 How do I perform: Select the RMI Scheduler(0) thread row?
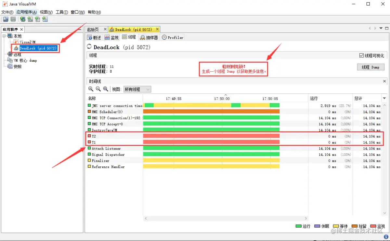point(234,112)
